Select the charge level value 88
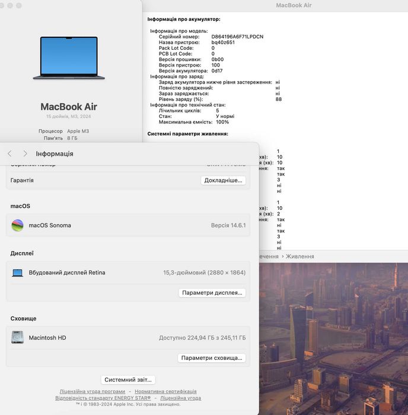Screen dimensions: 408x415 pyautogui.click(x=279, y=99)
